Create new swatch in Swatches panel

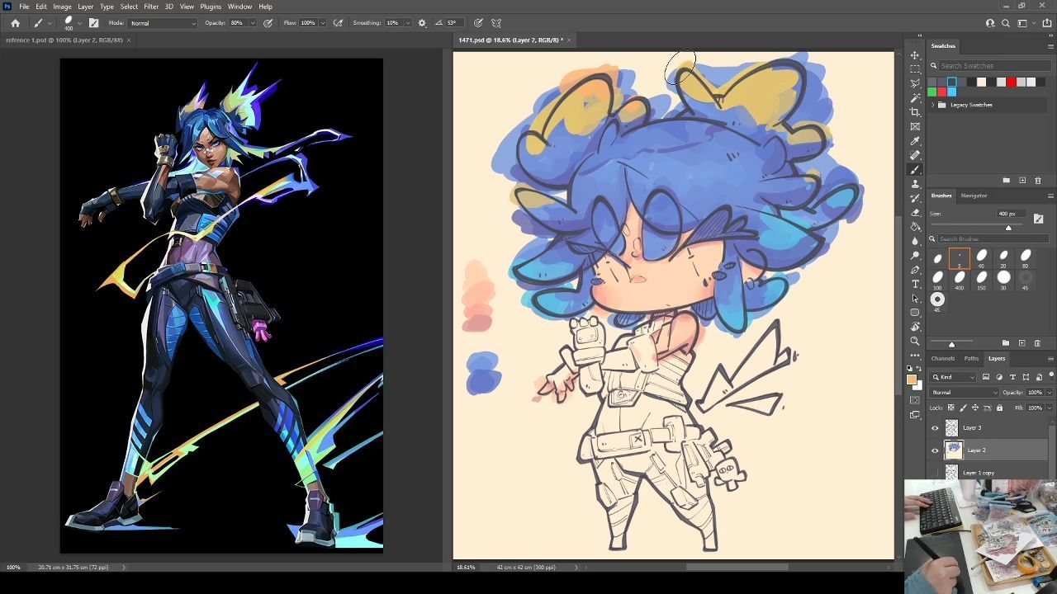click(1022, 180)
